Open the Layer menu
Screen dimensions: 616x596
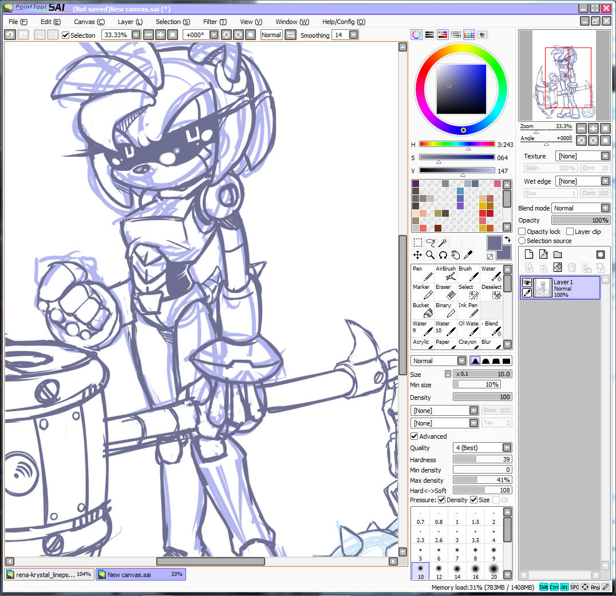130,22
